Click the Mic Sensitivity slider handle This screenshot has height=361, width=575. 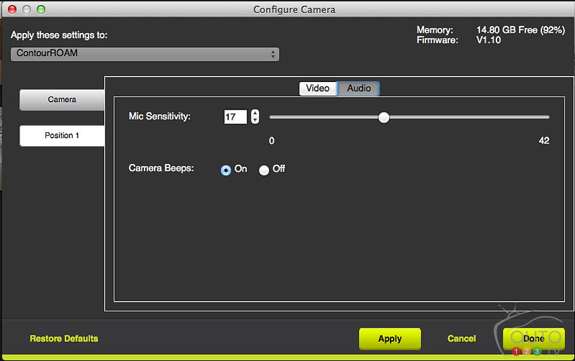click(x=384, y=117)
